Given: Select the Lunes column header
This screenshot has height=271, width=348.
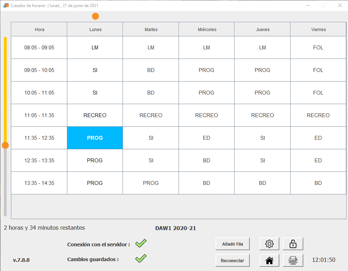Looking at the screenshot, I should coord(95,30).
